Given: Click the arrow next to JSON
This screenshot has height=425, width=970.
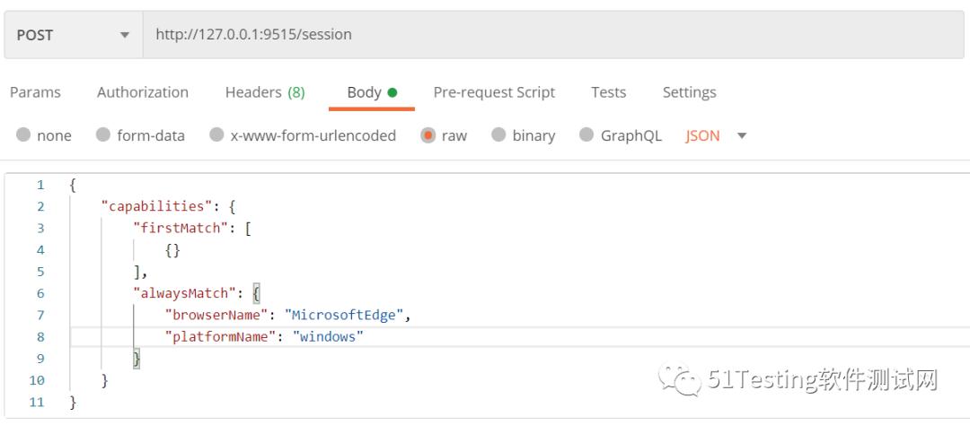Looking at the screenshot, I should coord(742,135).
